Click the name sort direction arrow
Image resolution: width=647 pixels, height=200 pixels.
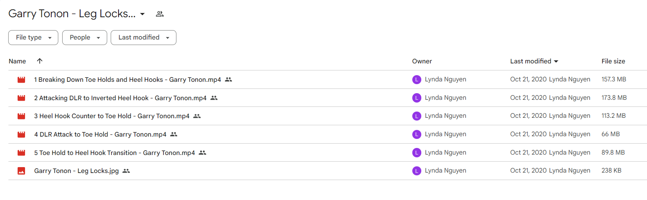40,61
